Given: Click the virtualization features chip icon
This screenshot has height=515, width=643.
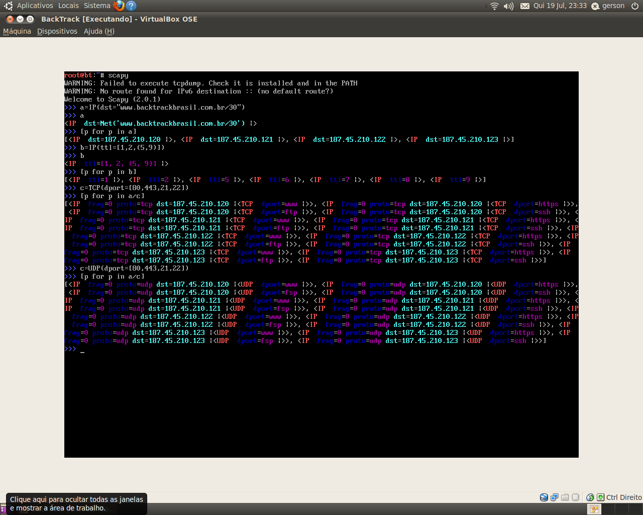Looking at the screenshot, I should (x=575, y=497).
